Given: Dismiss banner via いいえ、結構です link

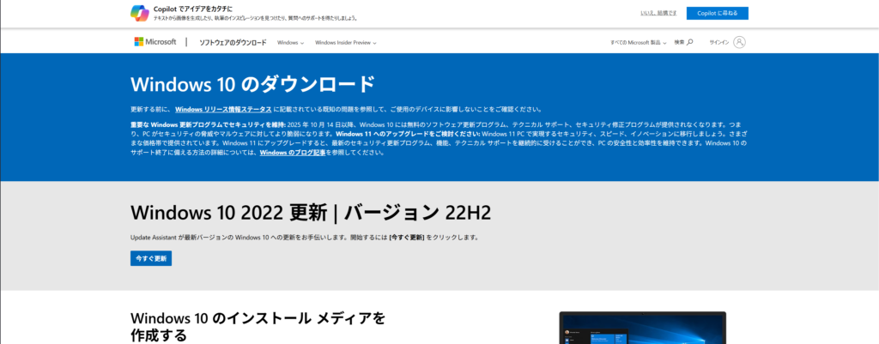Looking at the screenshot, I should (658, 13).
